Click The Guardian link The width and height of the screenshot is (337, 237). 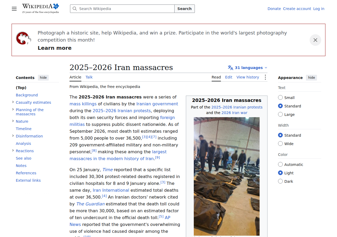[x=90, y=204]
